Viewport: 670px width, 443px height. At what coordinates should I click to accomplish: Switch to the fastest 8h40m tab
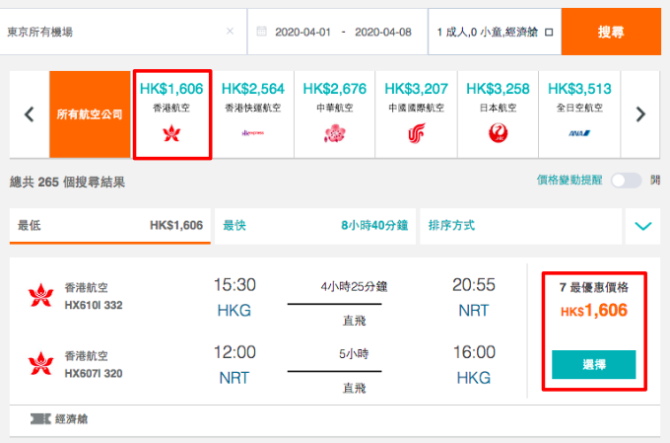point(315,226)
